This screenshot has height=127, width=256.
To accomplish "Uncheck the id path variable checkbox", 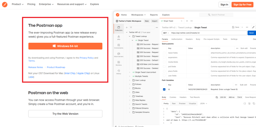I will pyautogui.click(x=164, y=89).
